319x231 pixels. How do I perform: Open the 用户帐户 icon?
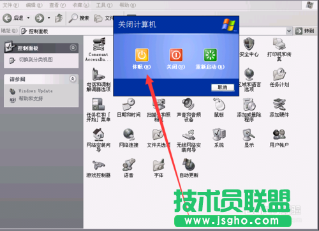pyautogui.click(x=279, y=138)
